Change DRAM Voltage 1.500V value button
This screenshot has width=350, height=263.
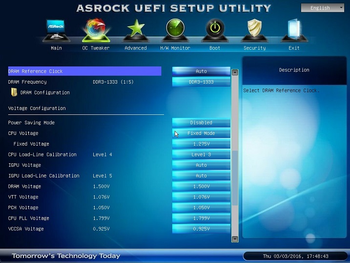coord(201,186)
